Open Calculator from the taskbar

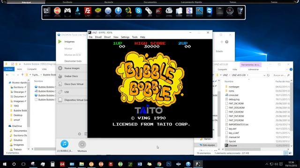coord(52,164)
